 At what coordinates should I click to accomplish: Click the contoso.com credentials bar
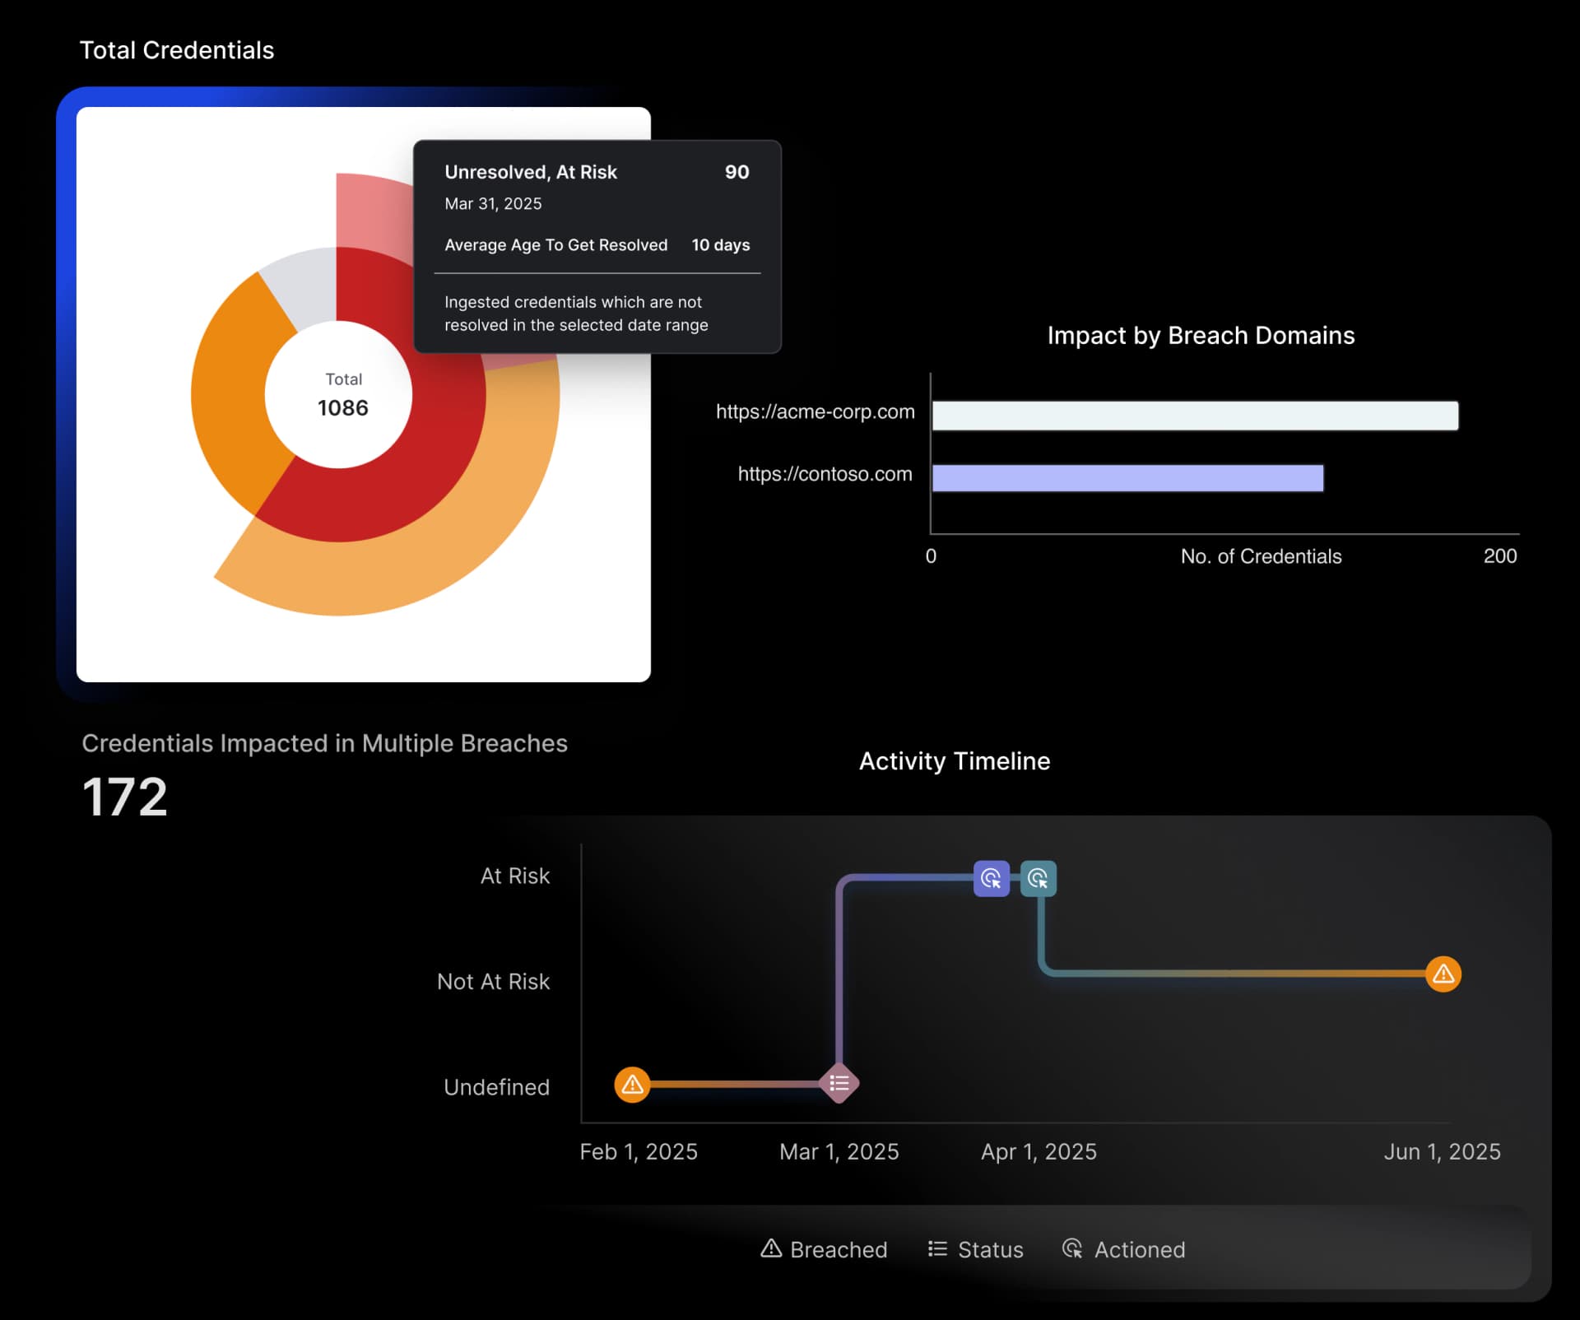pyautogui.click(x=1127, y=477)
